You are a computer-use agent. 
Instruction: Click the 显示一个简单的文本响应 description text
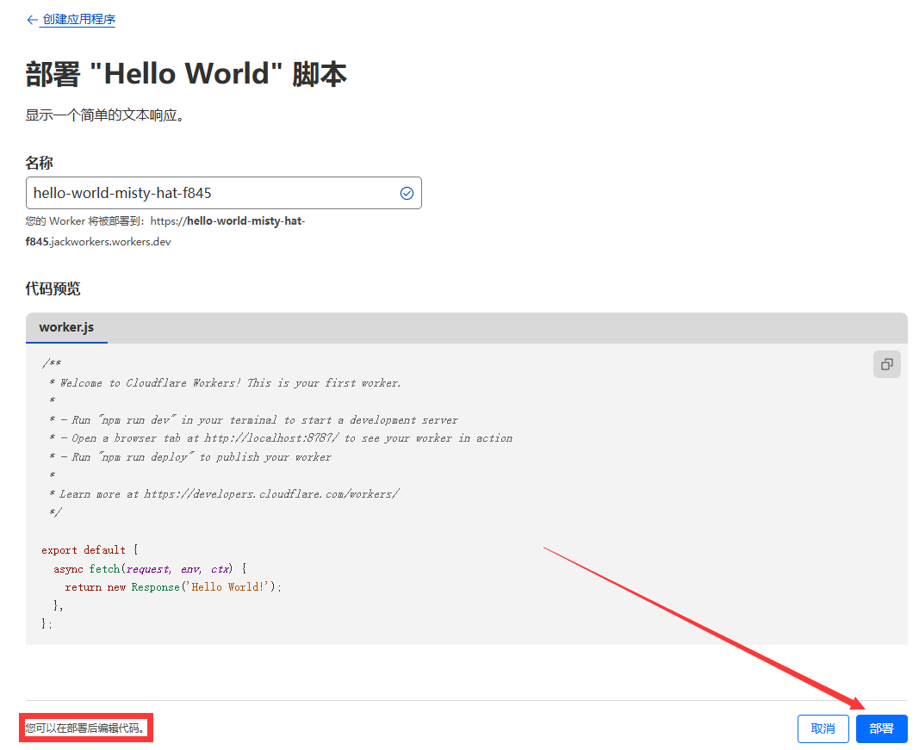(104, 115)
